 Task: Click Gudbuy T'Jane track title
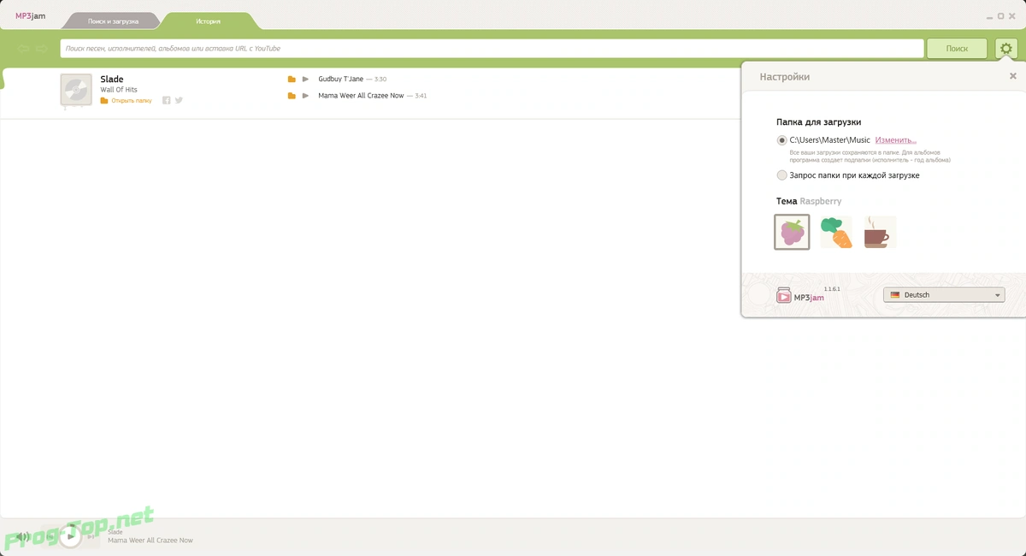[340, 80]
